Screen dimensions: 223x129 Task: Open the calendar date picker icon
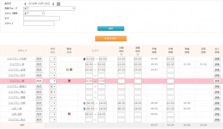(x=58, y=4)
